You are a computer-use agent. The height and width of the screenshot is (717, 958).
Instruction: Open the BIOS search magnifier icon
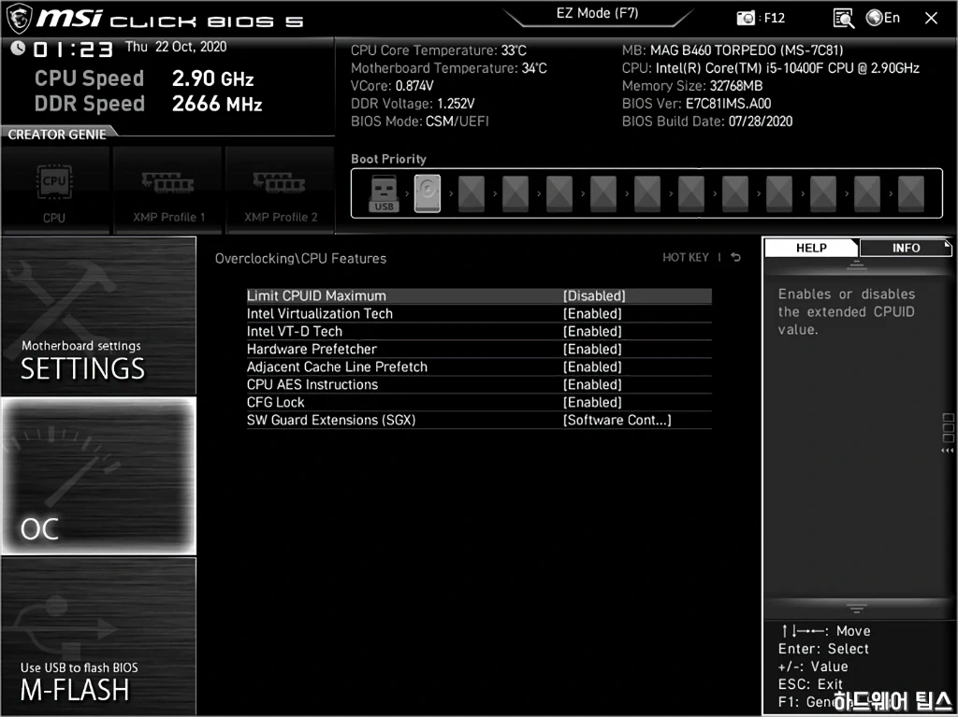(844, 19)
